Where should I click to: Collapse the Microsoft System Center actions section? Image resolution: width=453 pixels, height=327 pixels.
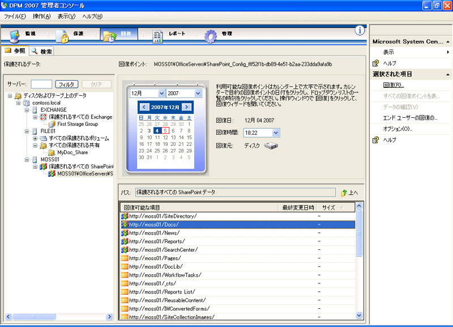[x=448, y=42]
